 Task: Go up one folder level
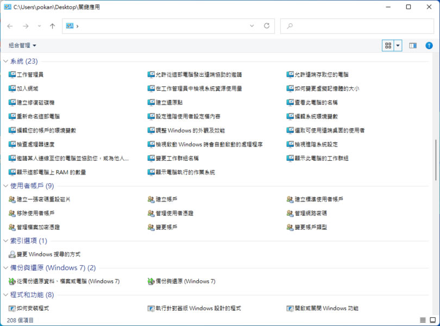pos(52,26)
